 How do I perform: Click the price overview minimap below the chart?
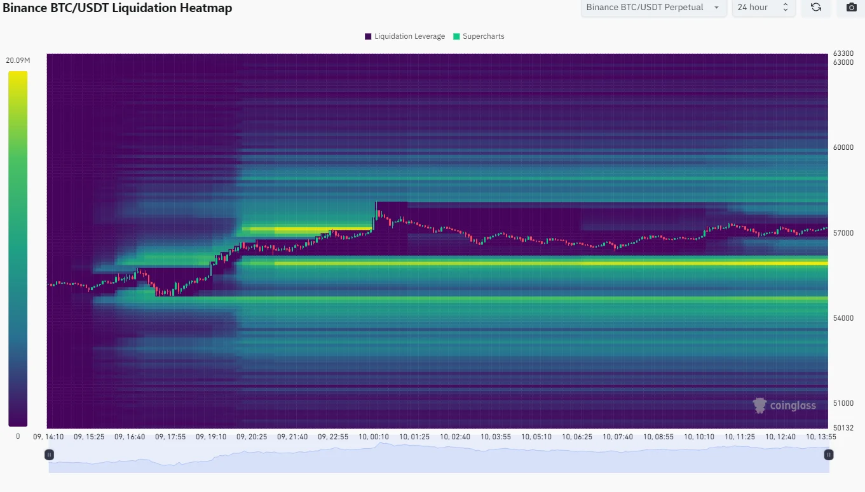coord(439,458)
